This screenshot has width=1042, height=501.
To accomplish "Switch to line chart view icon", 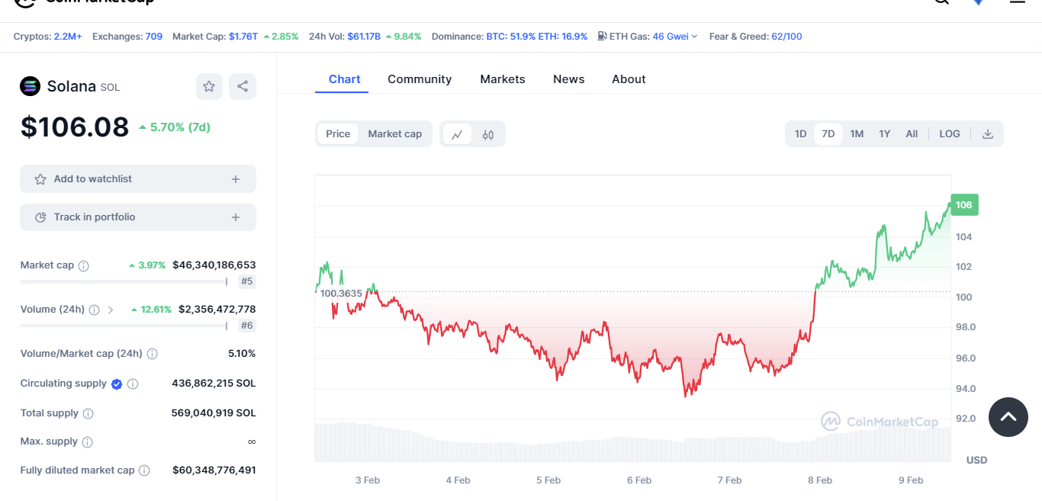I will coord(457,134).
